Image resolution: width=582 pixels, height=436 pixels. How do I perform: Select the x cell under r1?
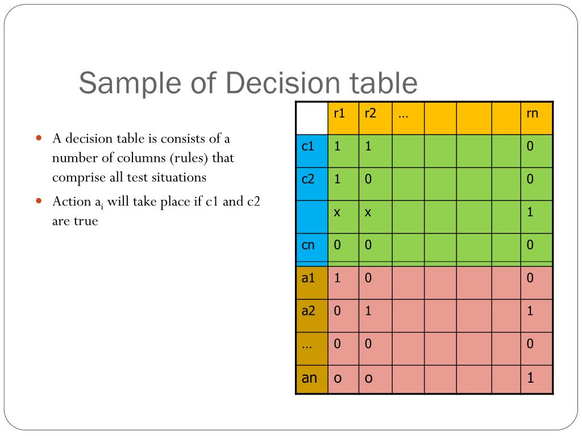(x=343, y=217)
